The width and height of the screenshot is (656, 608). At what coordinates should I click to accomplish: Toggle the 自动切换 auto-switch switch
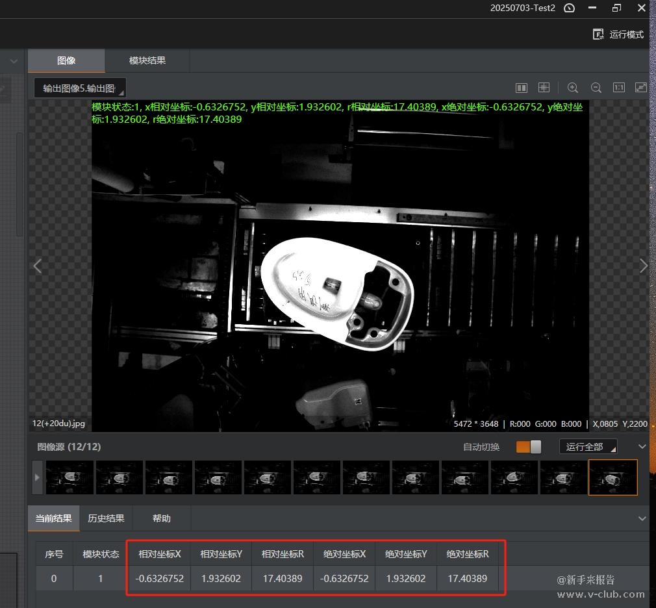(x=528, y=447)
